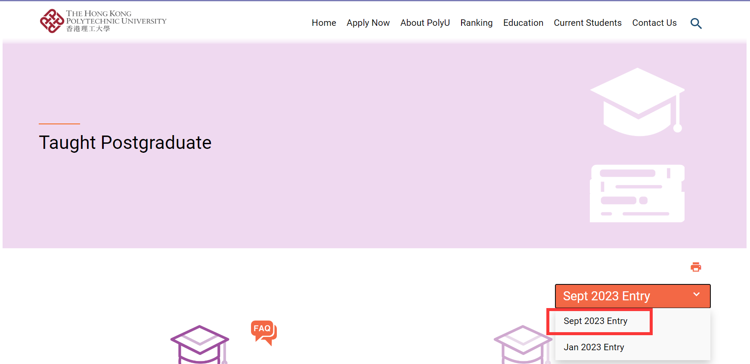
Task: Click the dark purple graduation cap icon
Action: coord(200,344)
